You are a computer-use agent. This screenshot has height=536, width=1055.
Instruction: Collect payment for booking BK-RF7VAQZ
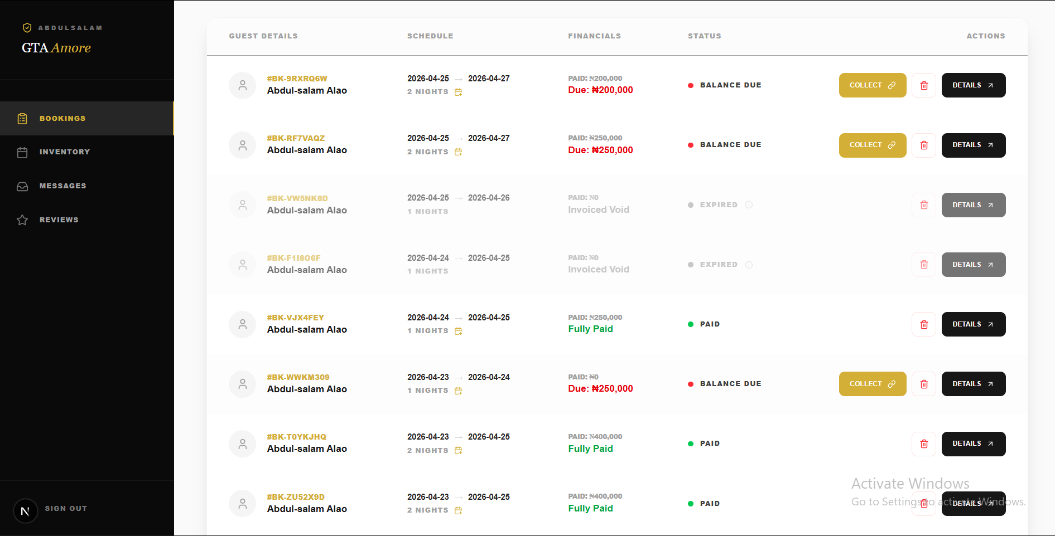(873, 145)
